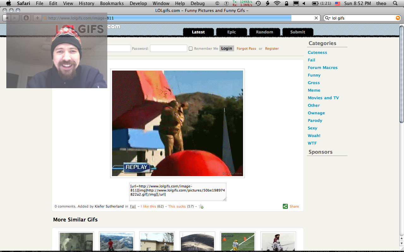This screenshot has height=252, width=404.
Task: Open the football player similar gif thumbnail
Action: 238,242
